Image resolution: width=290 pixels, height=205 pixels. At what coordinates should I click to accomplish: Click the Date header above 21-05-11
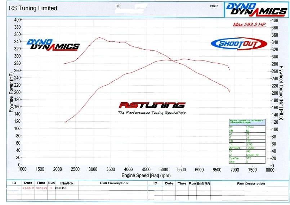tap(28, 183)
